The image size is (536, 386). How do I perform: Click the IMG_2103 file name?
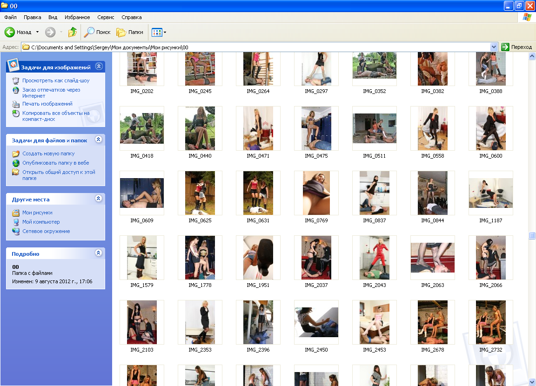tap(142, 350)
